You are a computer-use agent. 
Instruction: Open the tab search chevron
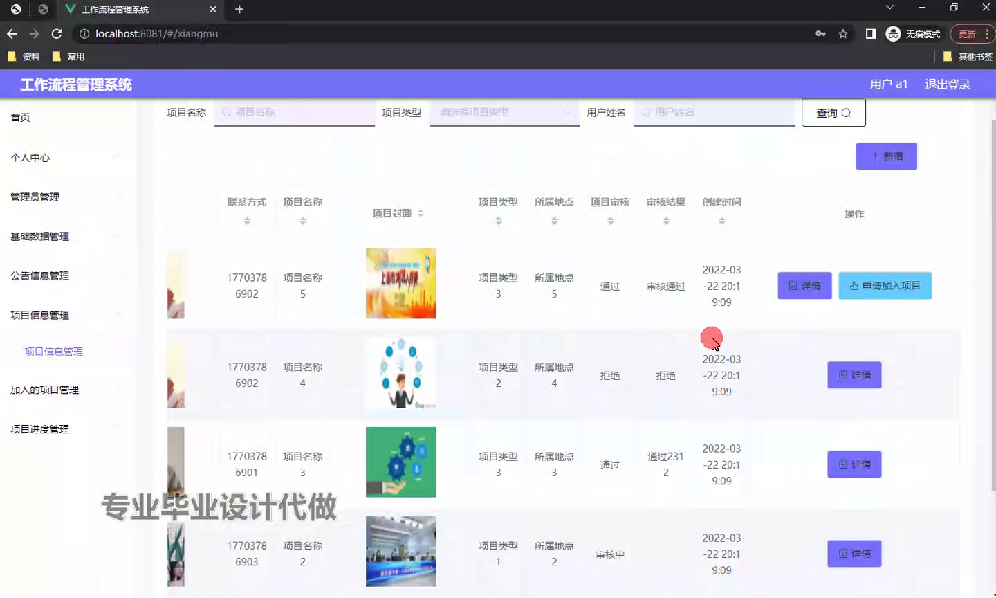(x=889, y=8)
